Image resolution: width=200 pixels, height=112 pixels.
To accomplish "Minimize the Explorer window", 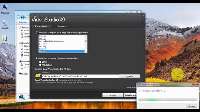I will [127, 12].
